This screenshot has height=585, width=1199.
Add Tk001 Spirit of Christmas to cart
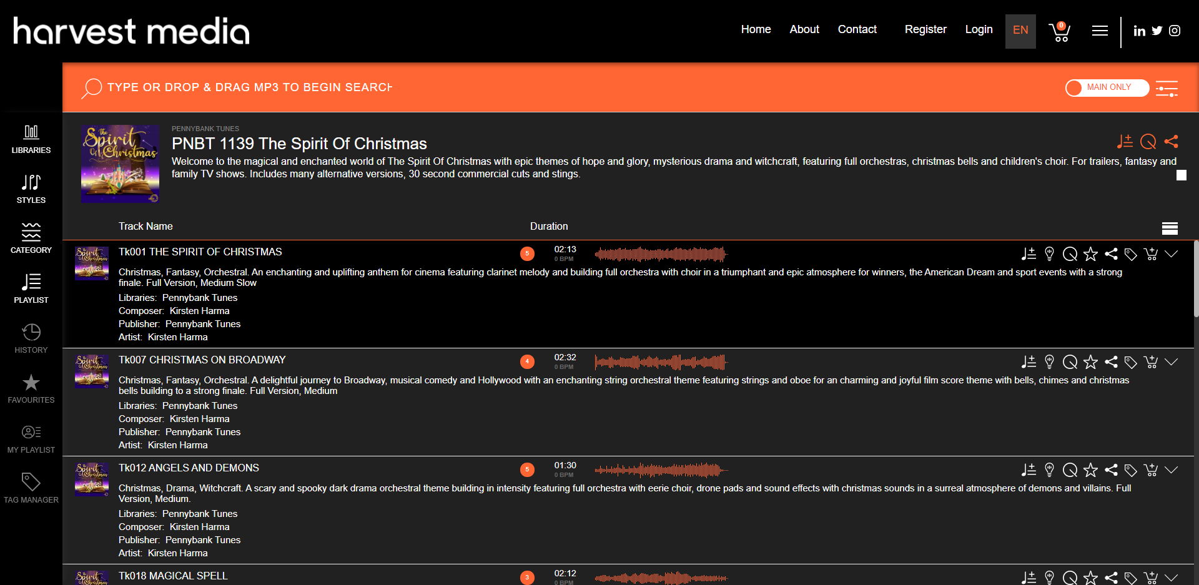[x=1151, y=253]
